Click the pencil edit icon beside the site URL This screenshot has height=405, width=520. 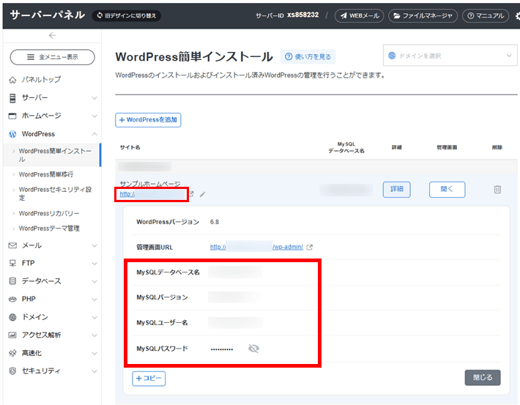(x=202, y=194)
